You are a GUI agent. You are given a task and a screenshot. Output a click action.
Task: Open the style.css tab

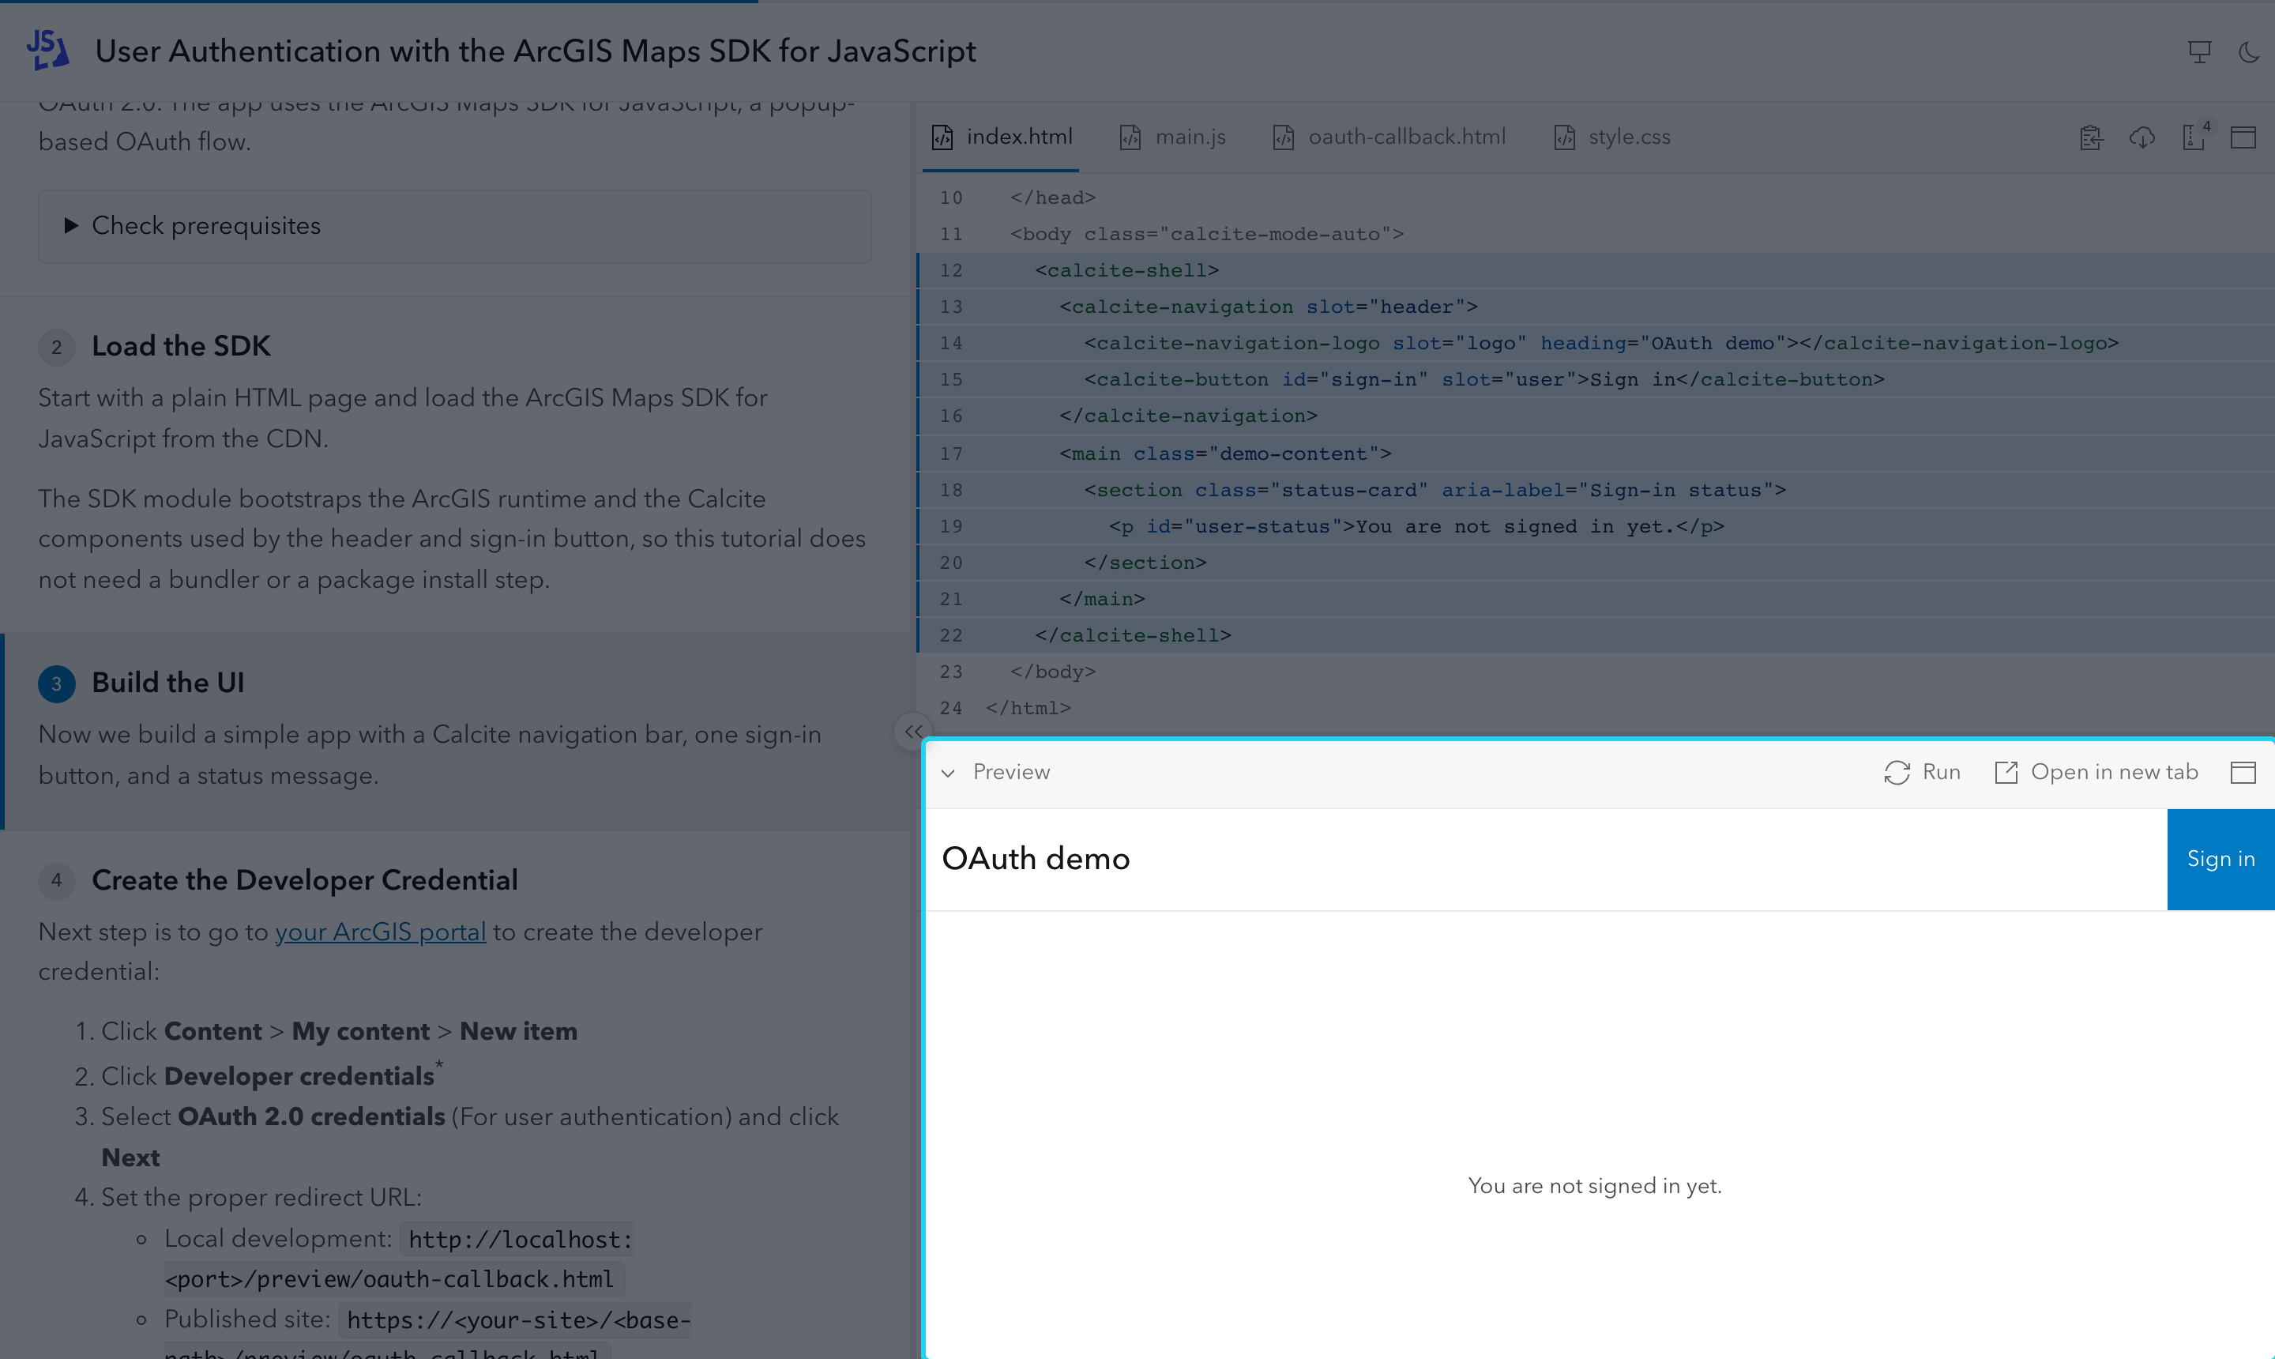click(x=1612, y=137)
